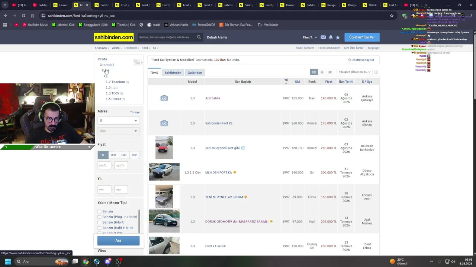Select 1.3 TDCi in category tree

tap(112, 93)
